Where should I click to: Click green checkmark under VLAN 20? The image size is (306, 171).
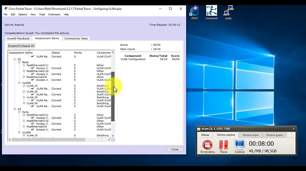(x=33, y=94)
